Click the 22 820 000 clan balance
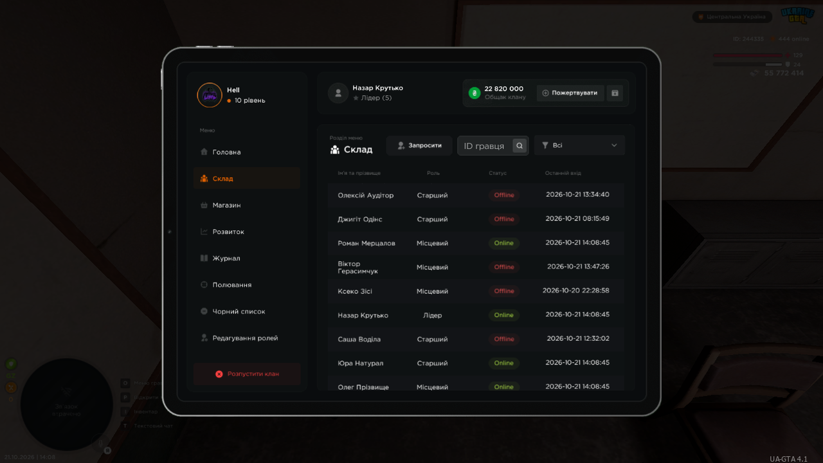The height and width of the screenshot is (463, 823). click(504, 89)
